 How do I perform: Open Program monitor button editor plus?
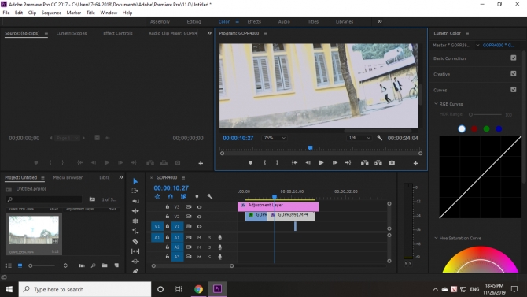416,163
